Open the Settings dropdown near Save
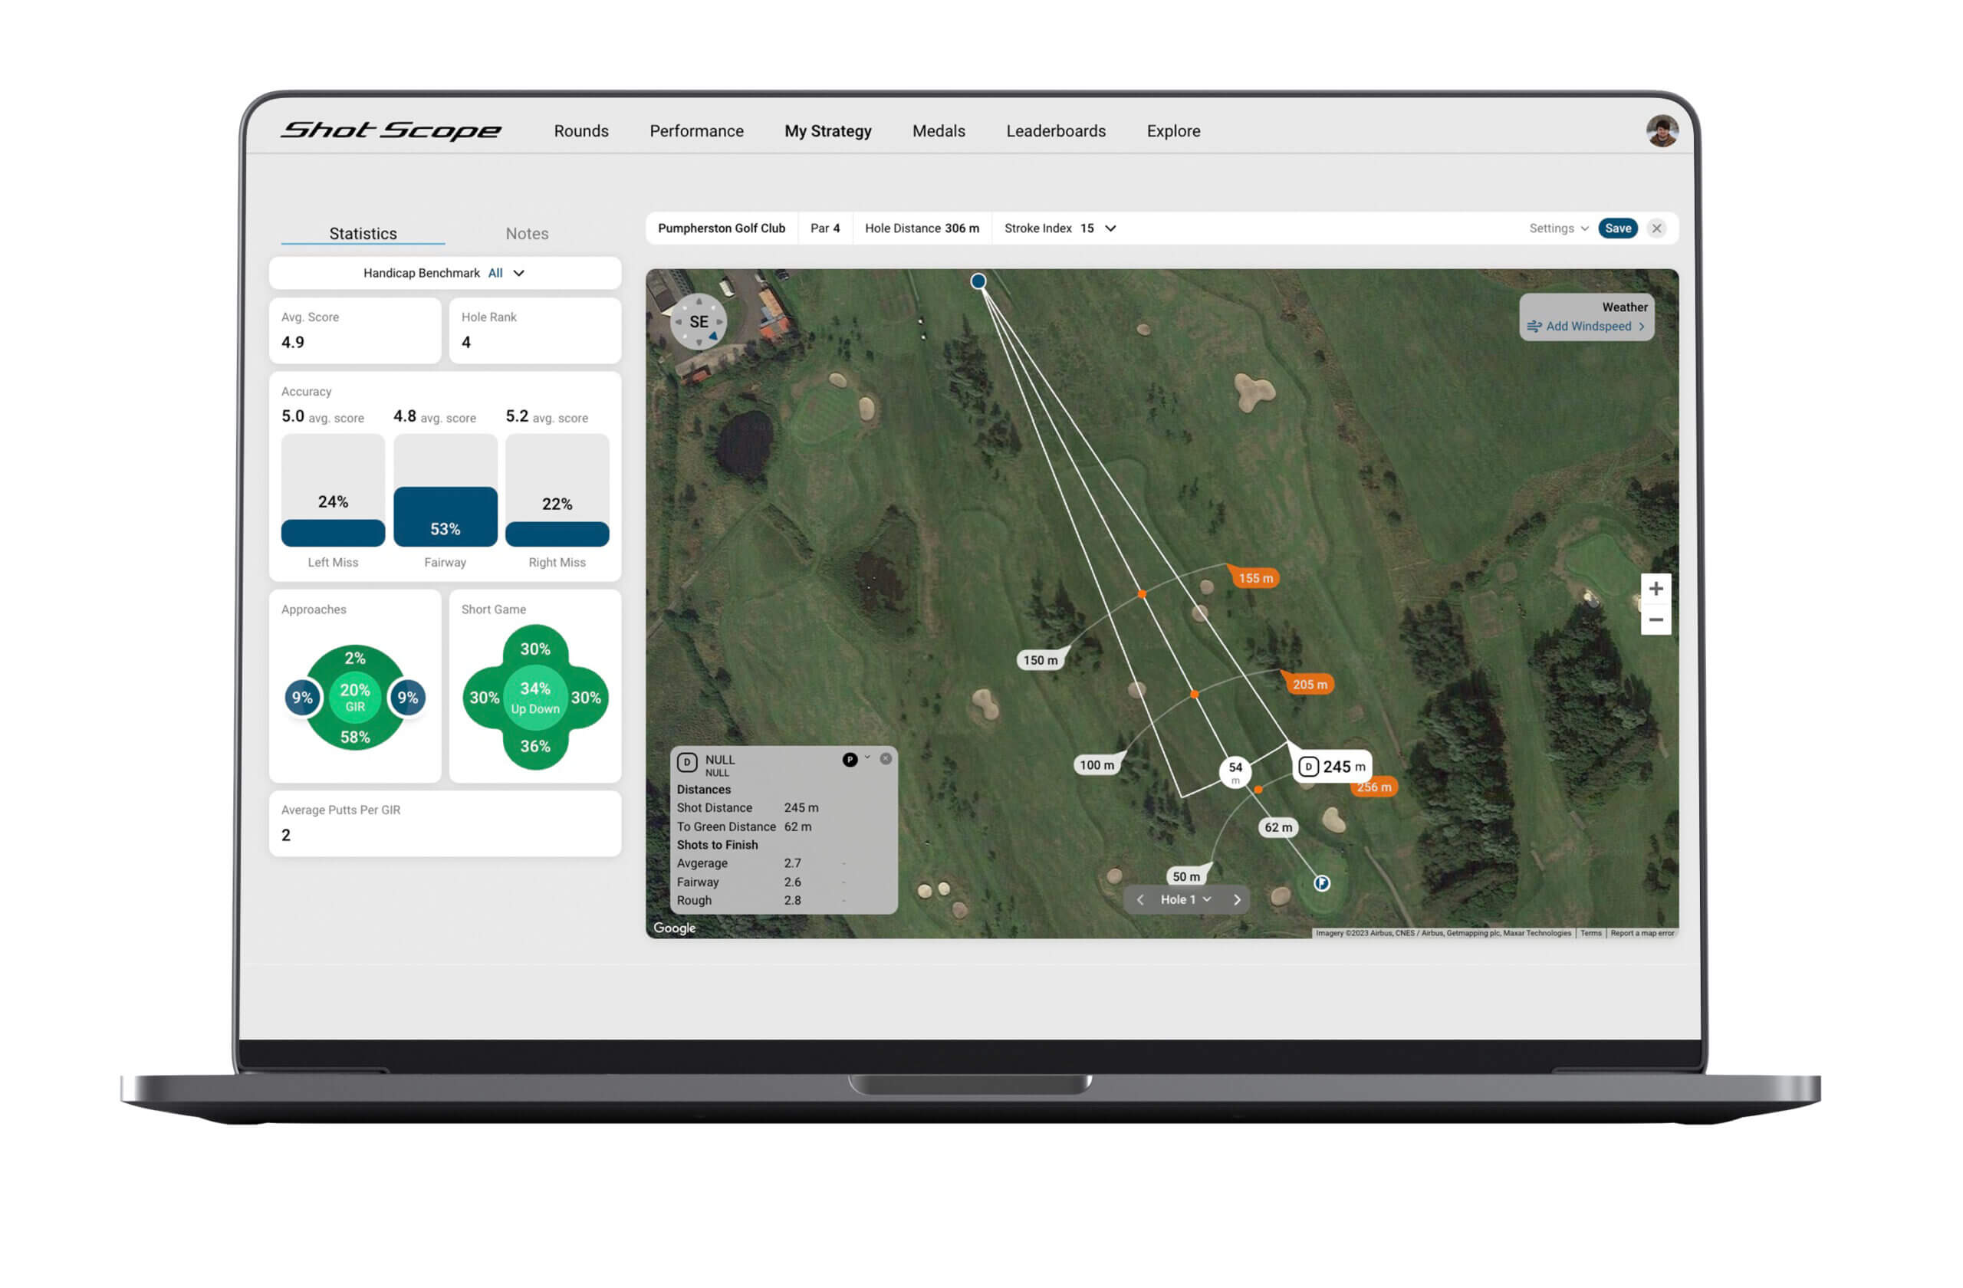This screenshot has height=1288, width=1963. (1557, 228)
